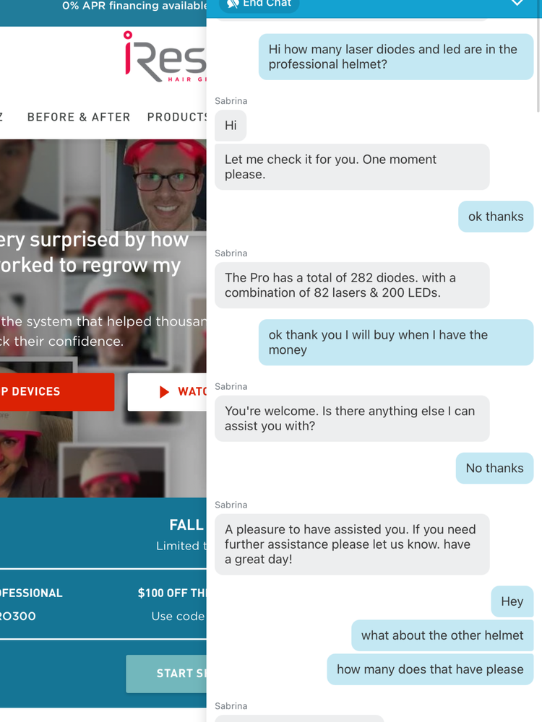The image size is (542, 722).
Task: Click the End Chat icon
Action: [x=233, y=4]
